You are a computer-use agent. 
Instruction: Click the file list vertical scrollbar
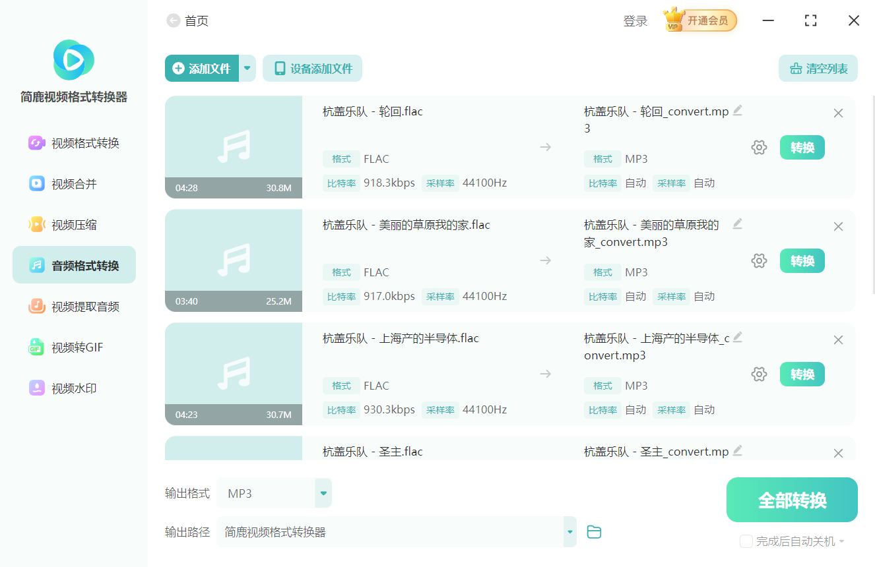point(874,194)
